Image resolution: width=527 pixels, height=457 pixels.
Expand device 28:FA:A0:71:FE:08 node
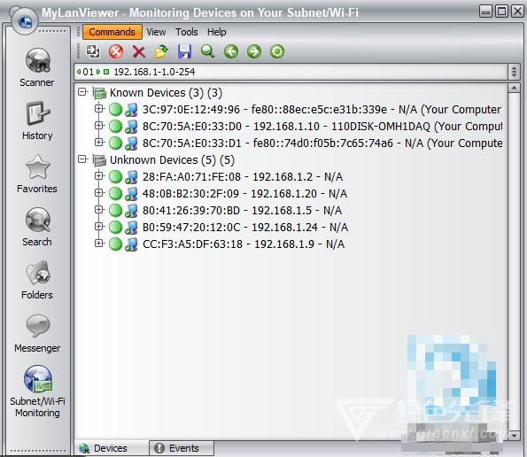point(99,175)
